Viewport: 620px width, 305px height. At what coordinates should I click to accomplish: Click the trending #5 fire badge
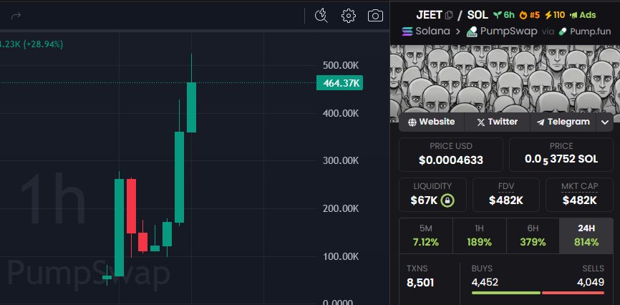529,15
